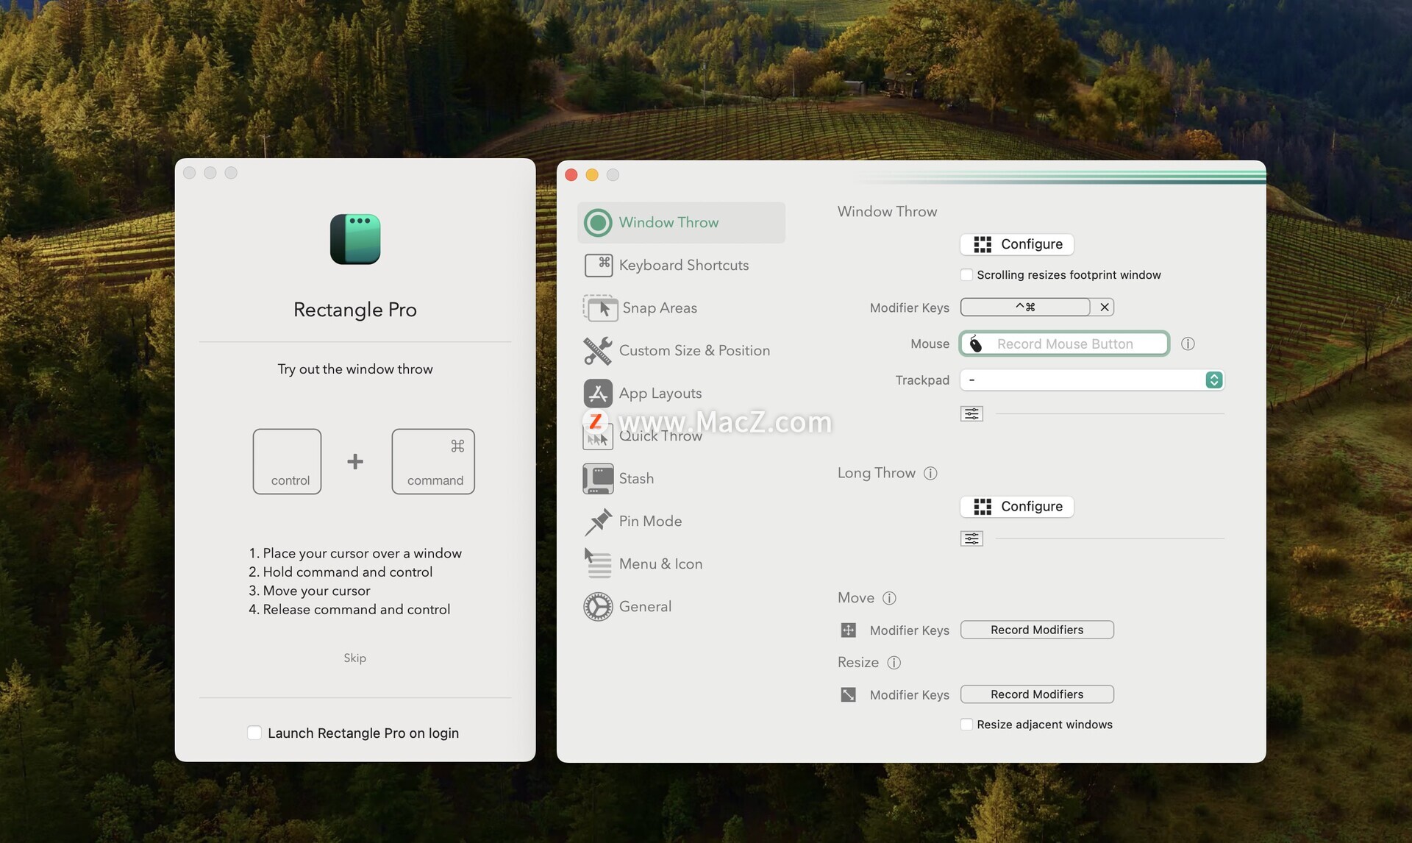Click the command key illustration
This screenshot has height=843, width=1412.
(433, 461)
